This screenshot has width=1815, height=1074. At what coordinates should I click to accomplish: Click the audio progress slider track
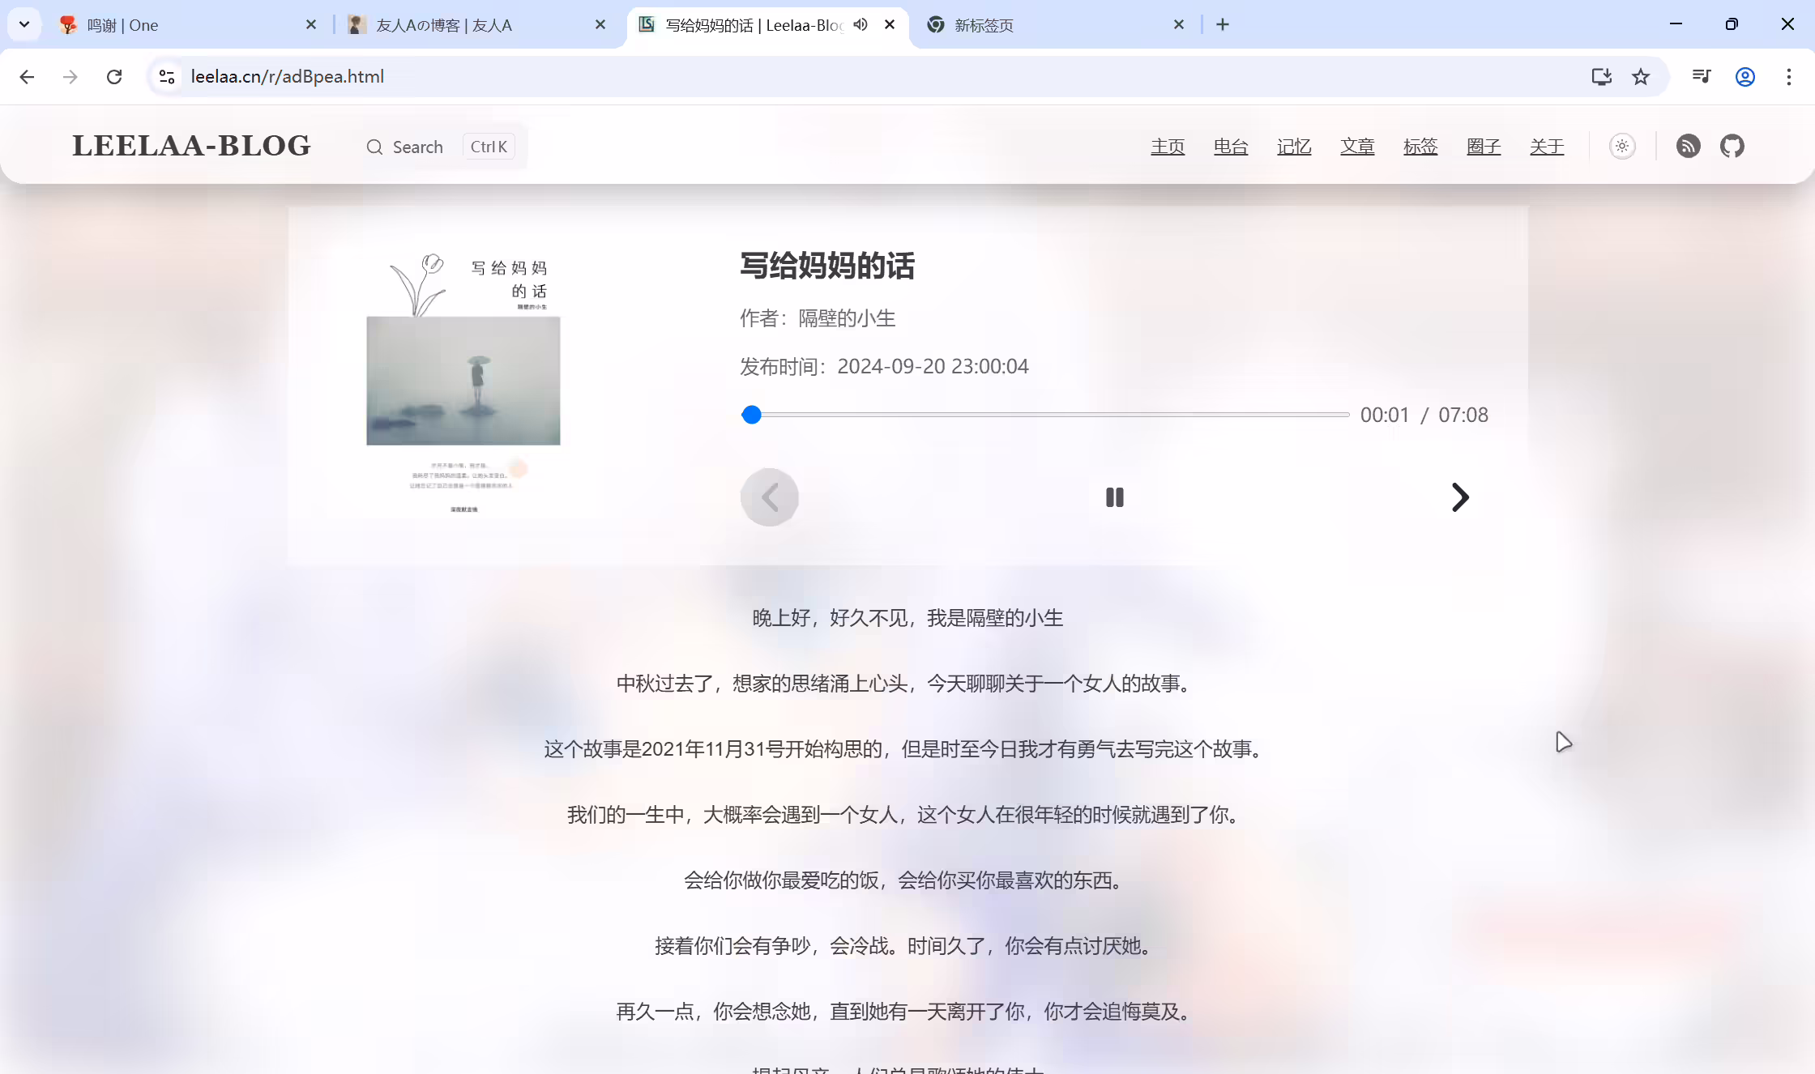tap(1045, 415)
